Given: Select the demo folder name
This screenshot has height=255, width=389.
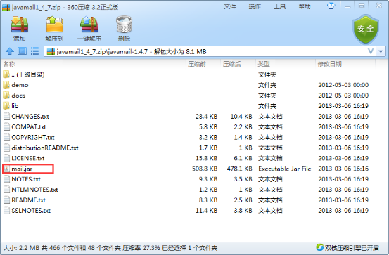Looking at the screenshot, I should point(20,85).
